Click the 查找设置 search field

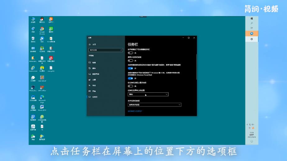(106, 50)
